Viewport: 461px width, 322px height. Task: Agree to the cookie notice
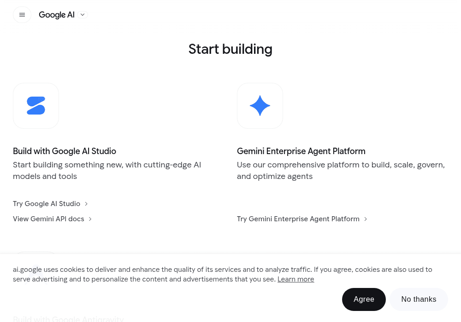tap(364, 299)
